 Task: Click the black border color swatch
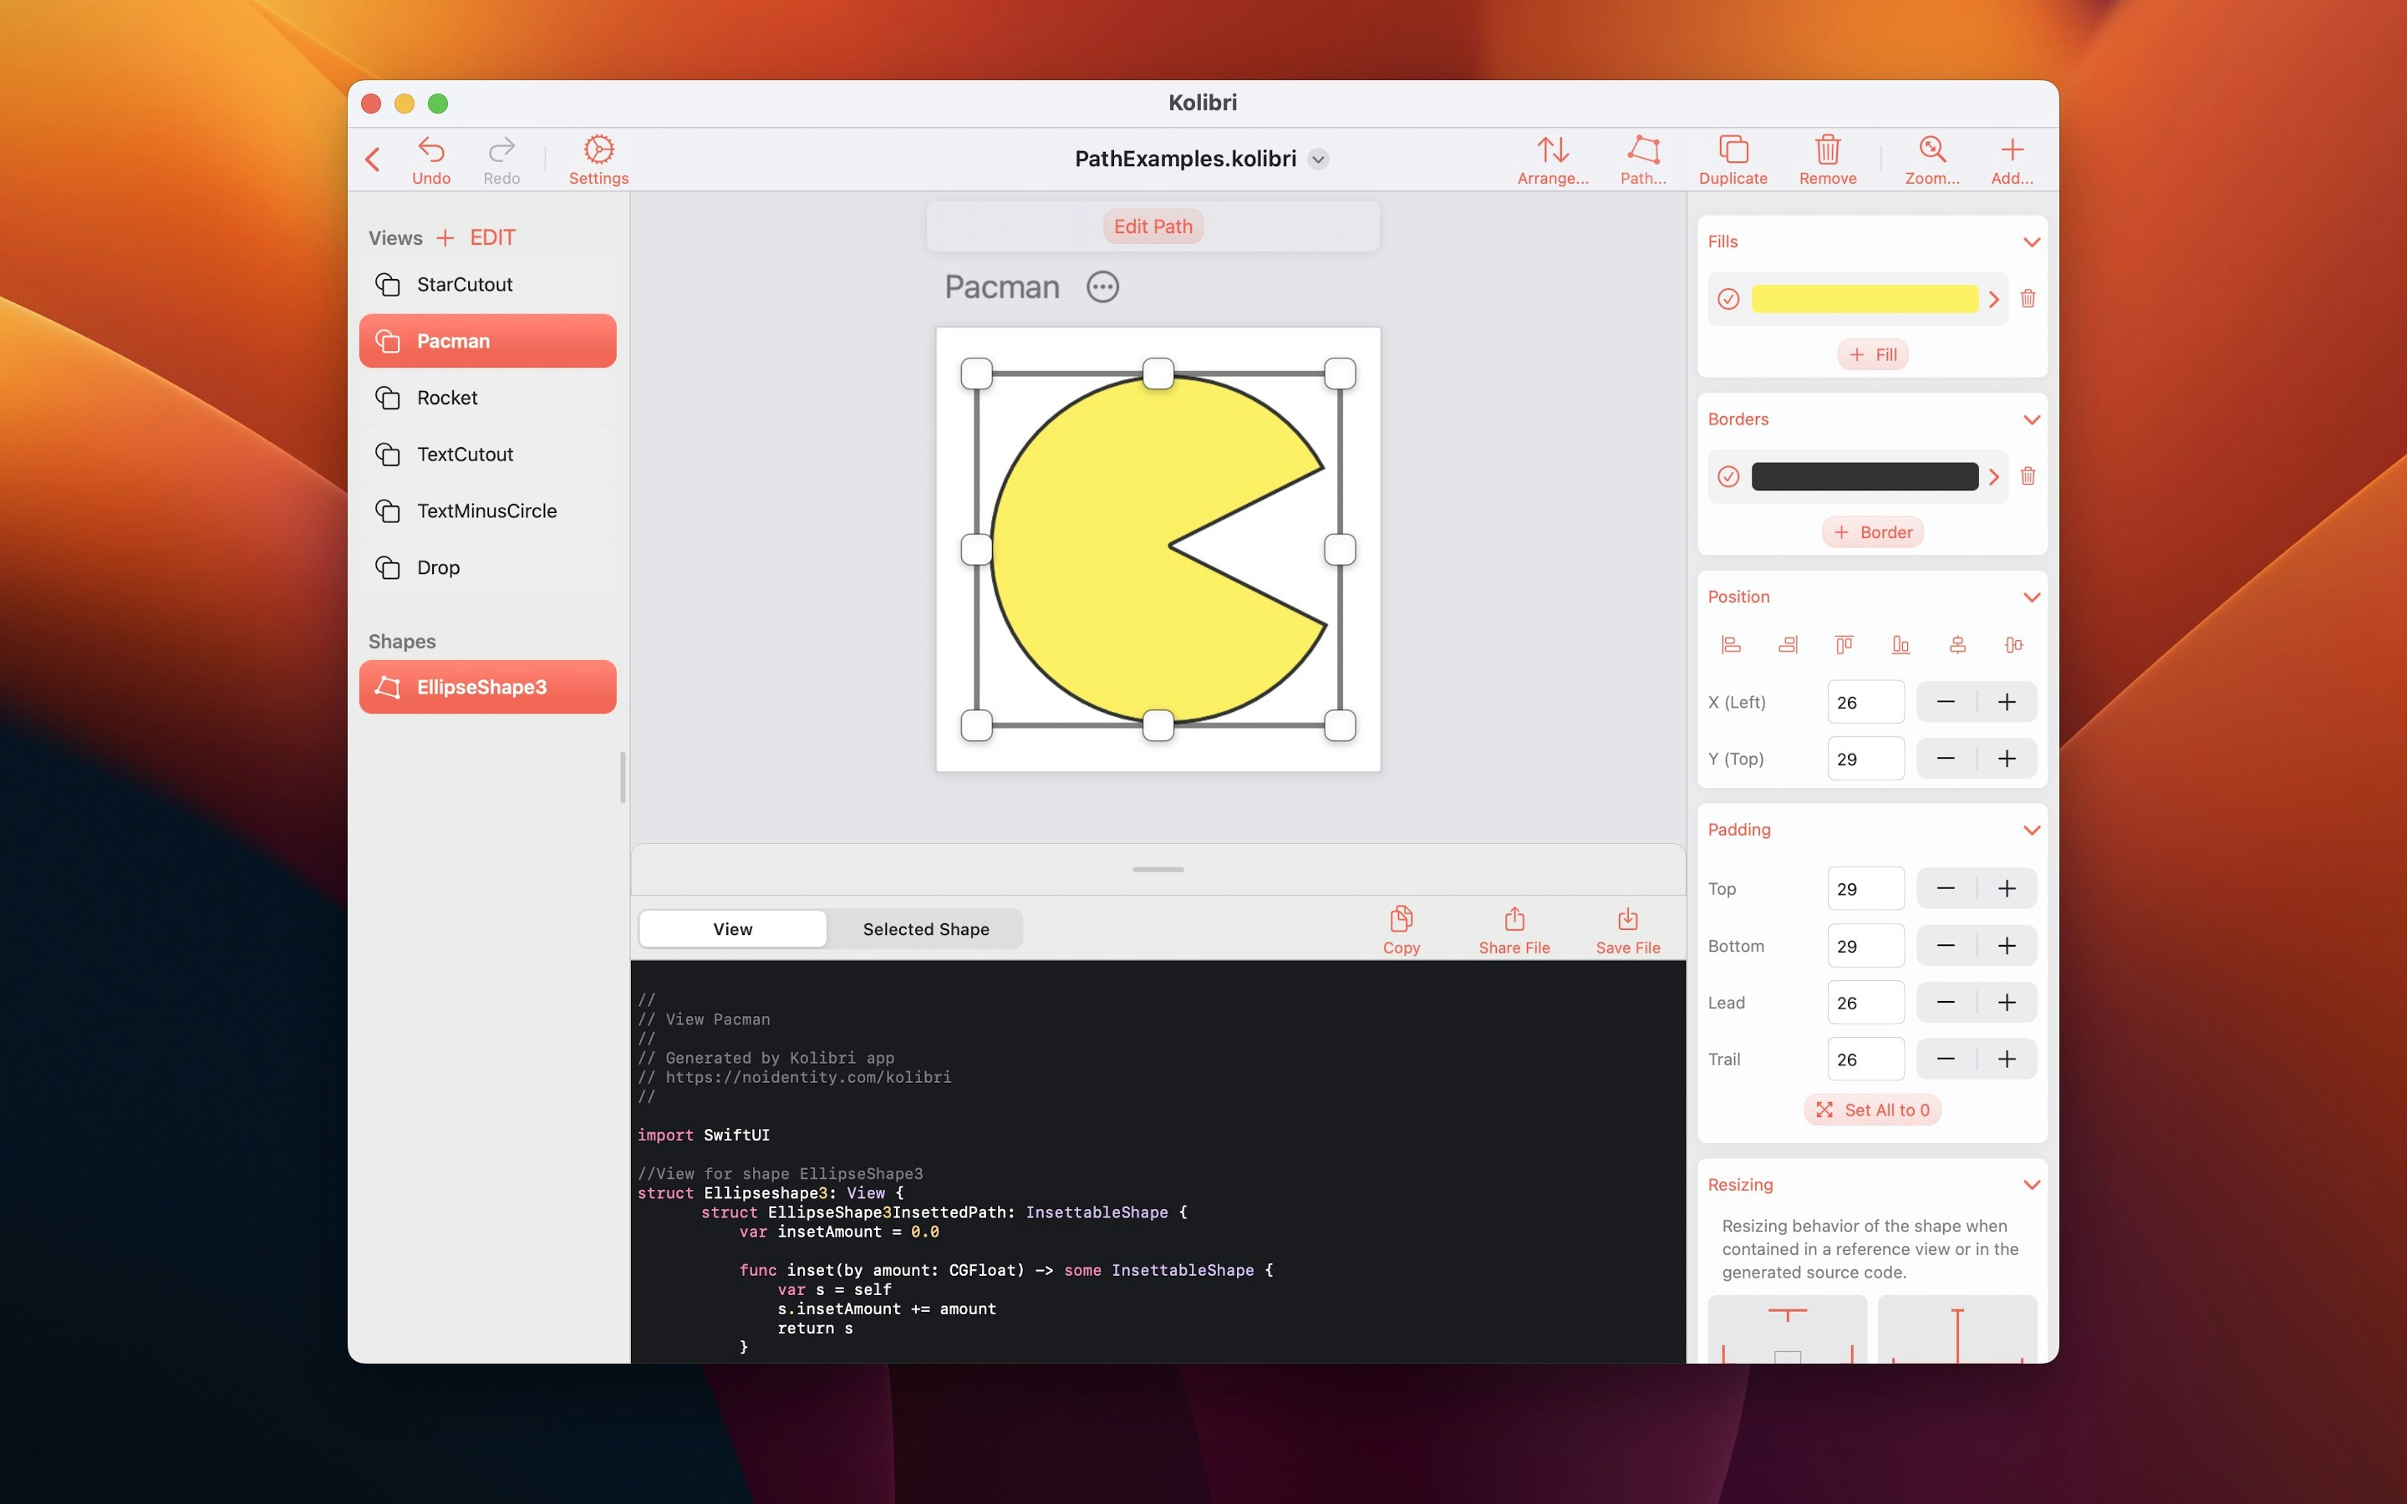click(1864, 476)
